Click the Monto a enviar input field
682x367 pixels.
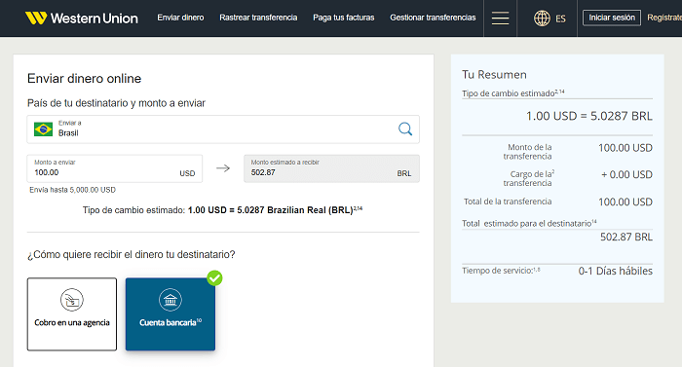click(x=115, y=168)
